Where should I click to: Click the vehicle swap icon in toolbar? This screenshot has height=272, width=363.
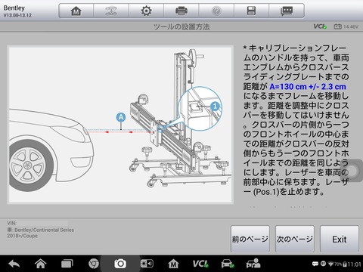pos(111,11)
